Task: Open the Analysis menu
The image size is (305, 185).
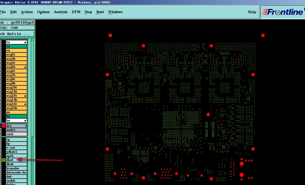Action: tap(61, 12)
